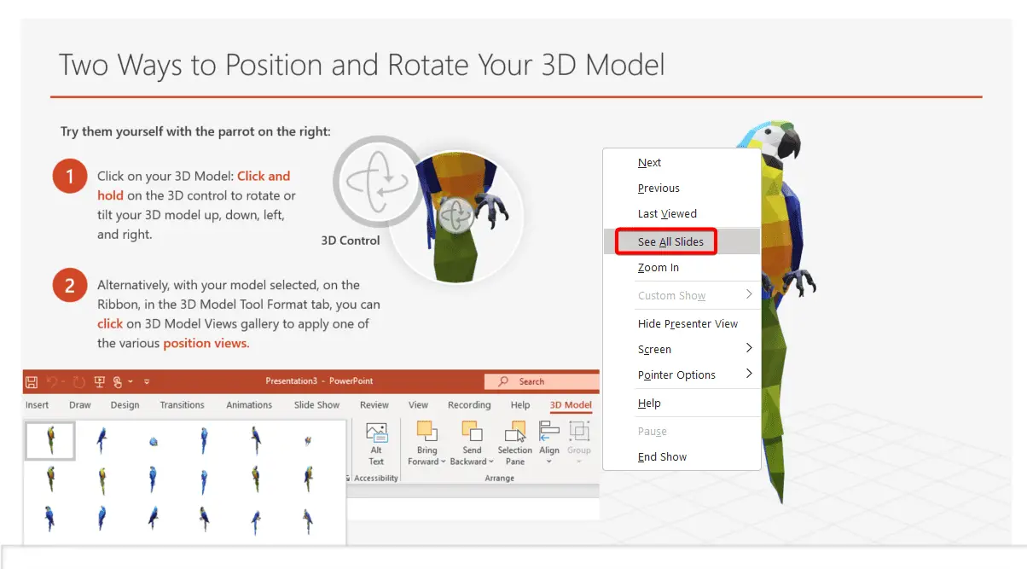Open the Custom Show submenu
Viewport: 1027px width, 569px height.
pos(681,295)
